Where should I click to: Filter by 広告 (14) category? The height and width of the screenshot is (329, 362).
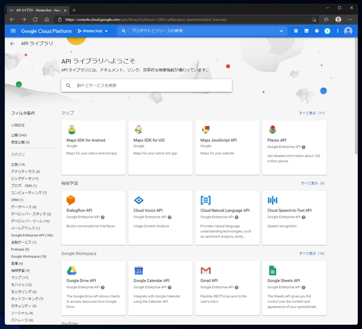pos(18,164)
